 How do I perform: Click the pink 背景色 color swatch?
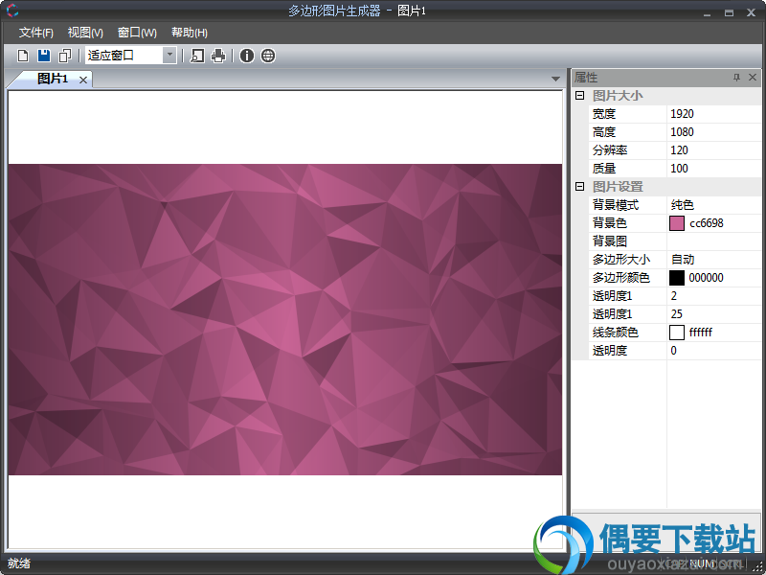(x=677, y=223)
